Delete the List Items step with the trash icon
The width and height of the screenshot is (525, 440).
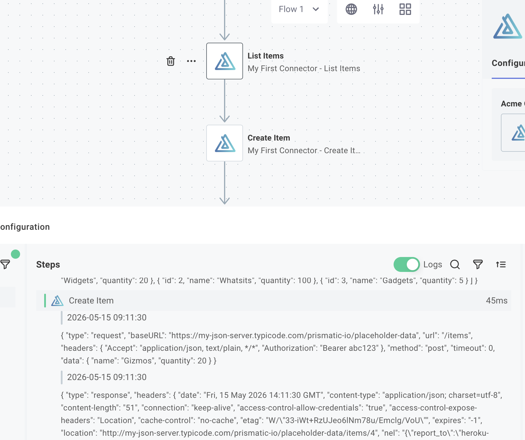click(171, 61)
